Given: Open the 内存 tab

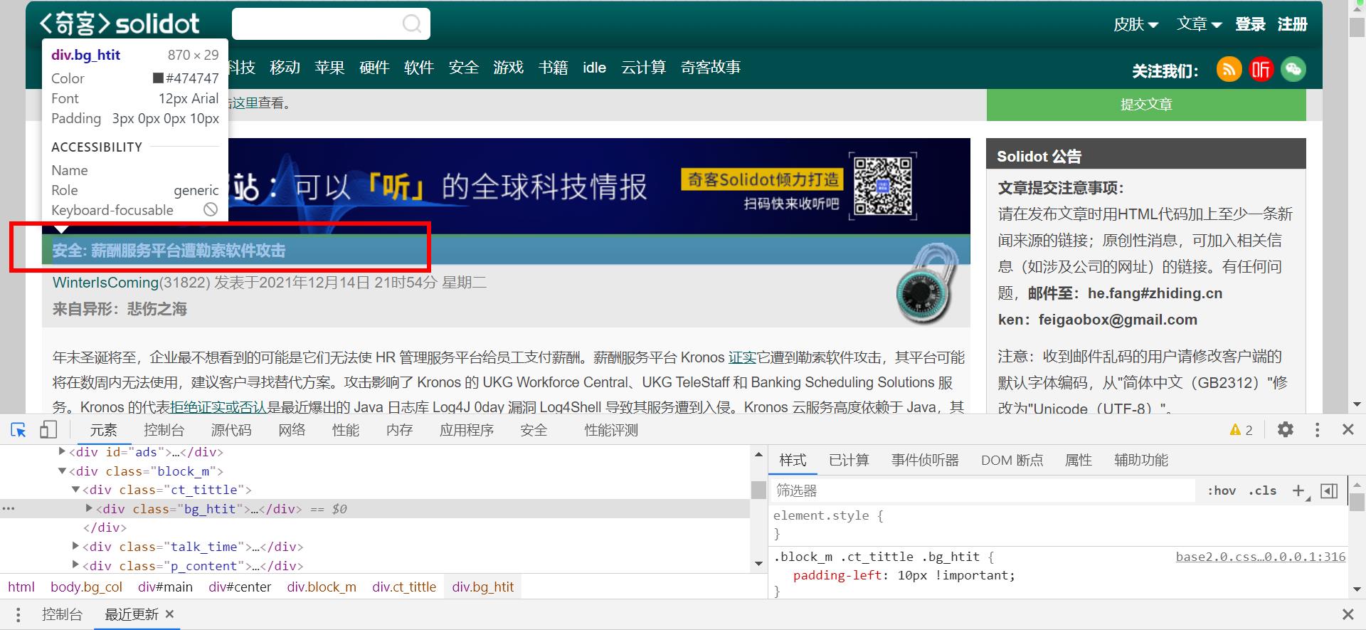Looking at the screenshot, I should pyautogui.click(x=400, y=430).
